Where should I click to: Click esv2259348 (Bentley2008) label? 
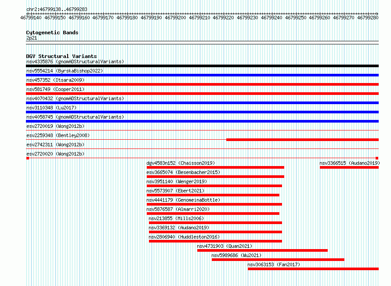click(58, 135)
